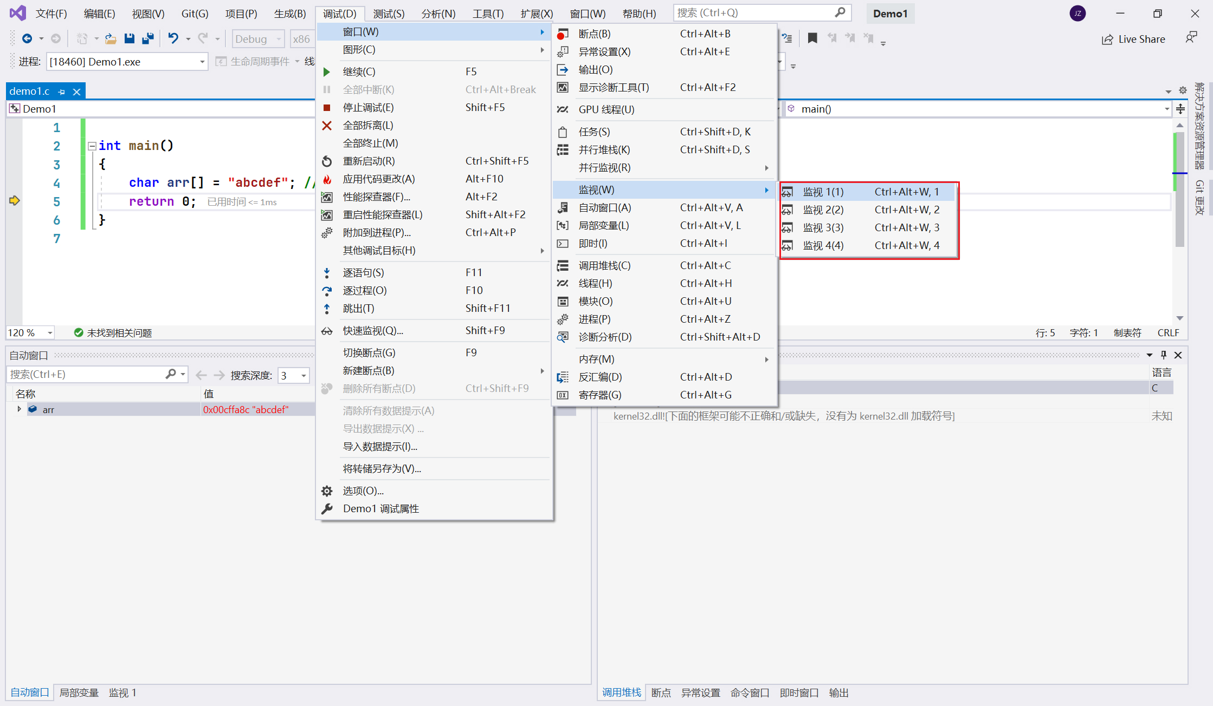Open the search depth dropdown
1213x706 pixels.
304,375
